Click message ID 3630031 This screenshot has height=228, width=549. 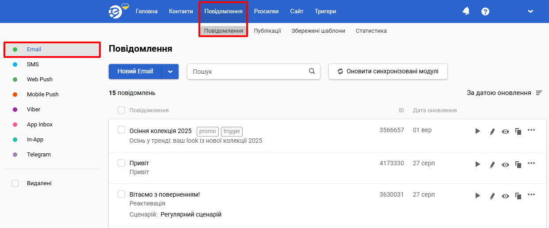tap(392, 194)
